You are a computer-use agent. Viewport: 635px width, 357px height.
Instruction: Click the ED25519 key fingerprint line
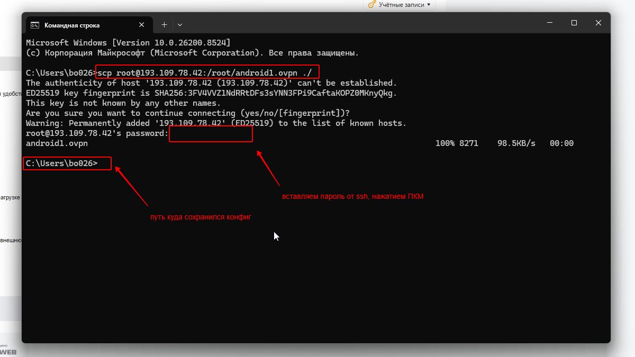coord(211,93)
